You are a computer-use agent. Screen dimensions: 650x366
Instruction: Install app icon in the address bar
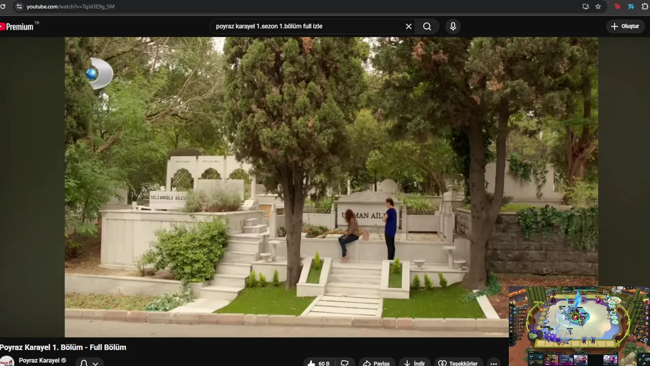tap(586, 7)
